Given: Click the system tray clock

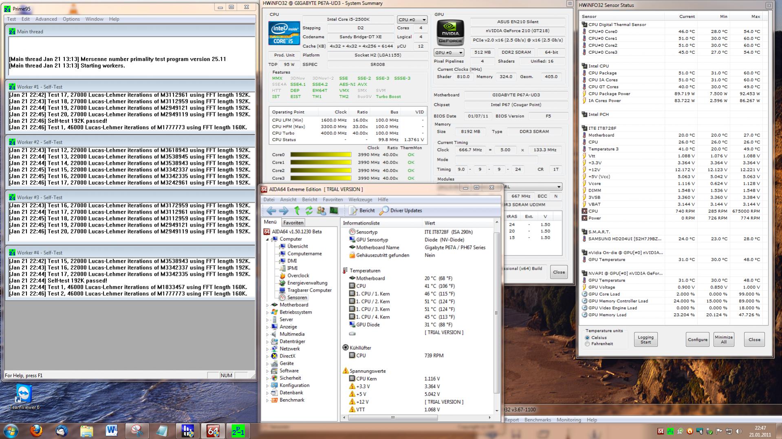Looking at the screenshot, I should pos(760,431).
